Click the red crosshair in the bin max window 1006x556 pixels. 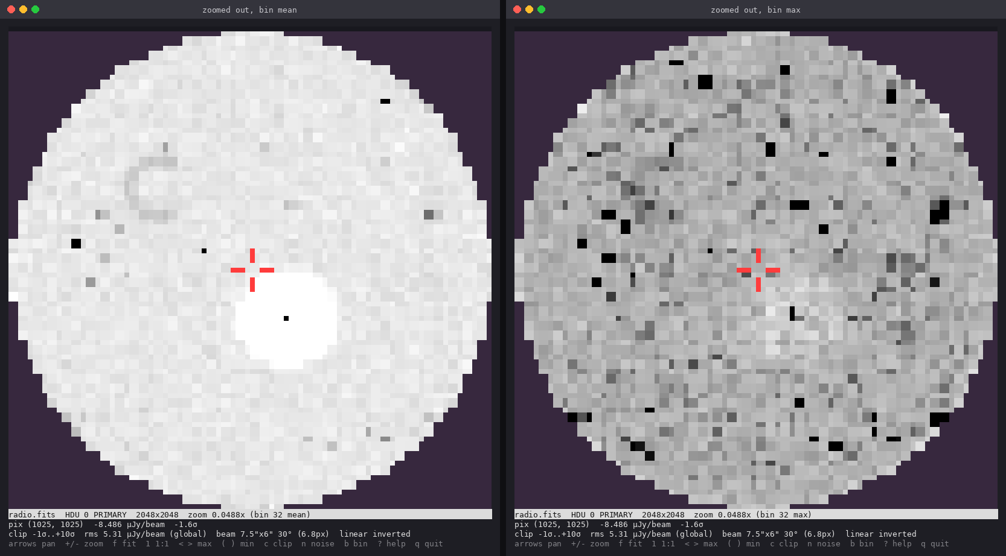(x=758, y=270)
